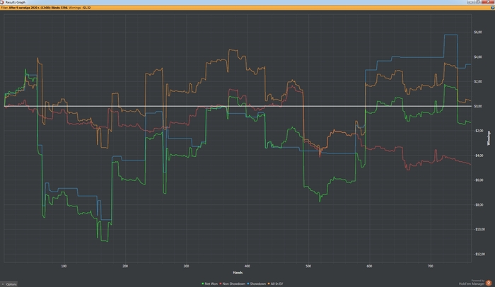Click the 400 hands x-axis tick

point(248,266)
